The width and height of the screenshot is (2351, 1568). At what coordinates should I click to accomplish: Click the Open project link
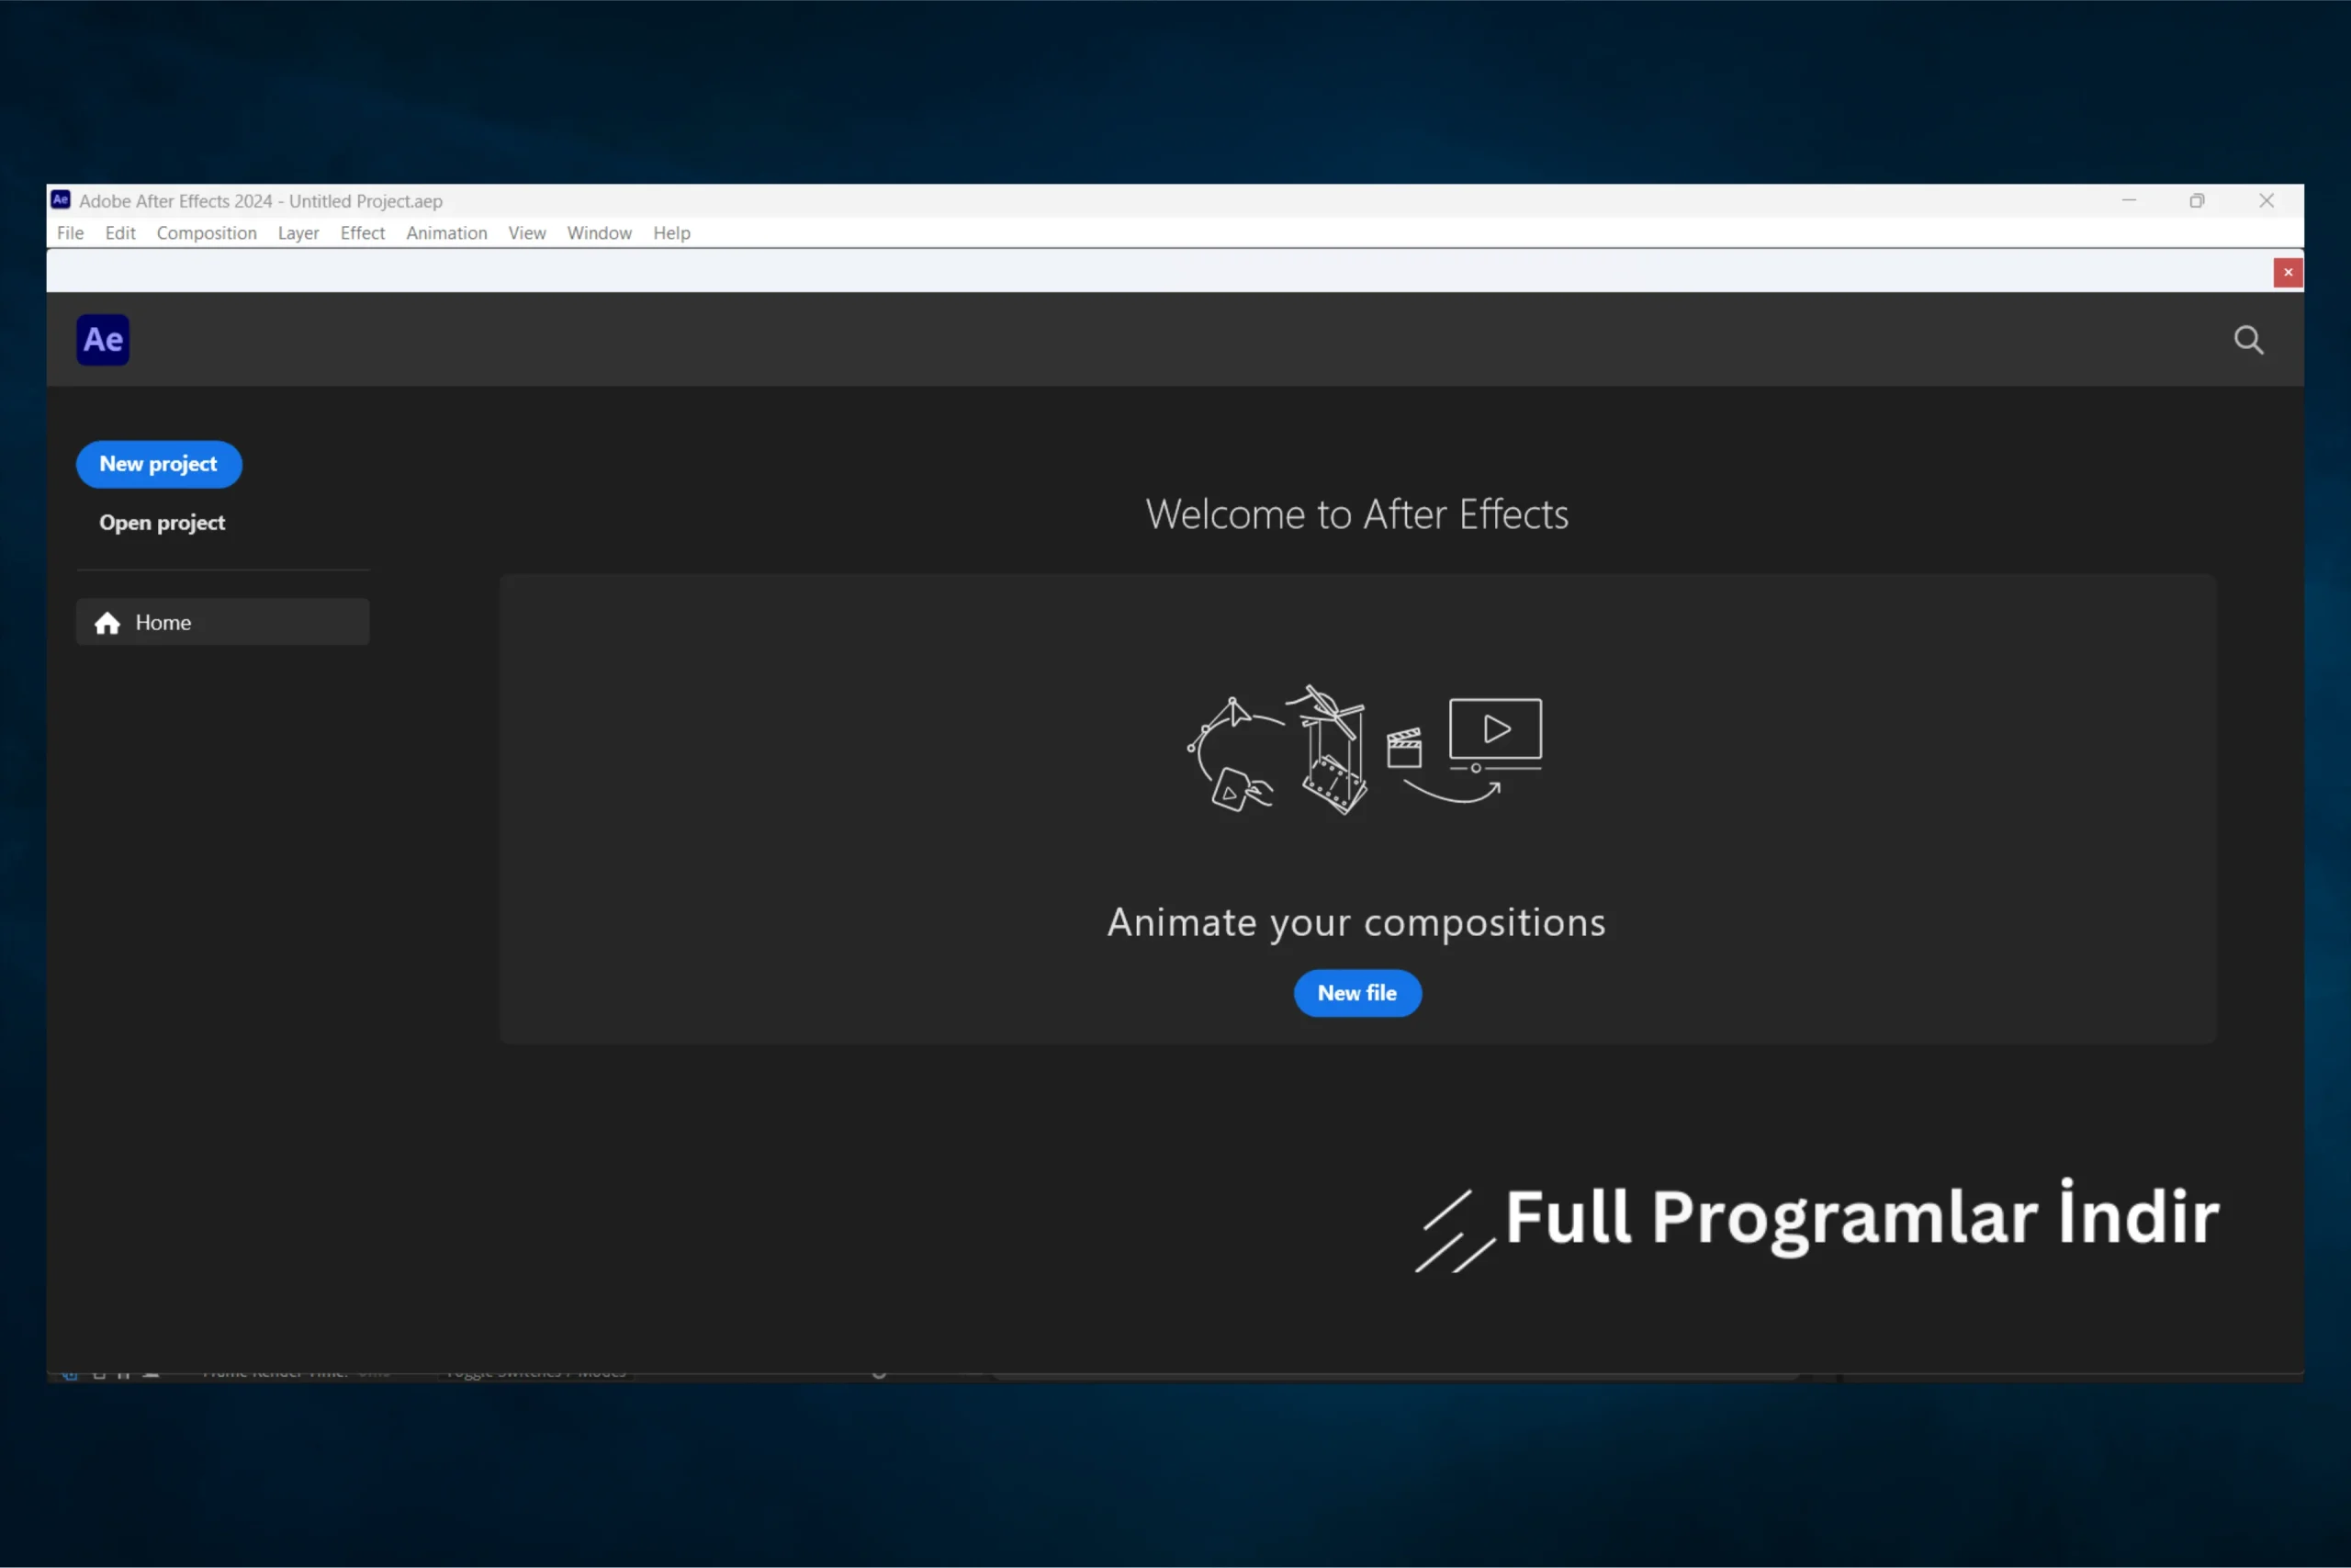pyautogui.click(x=162, y=523)
